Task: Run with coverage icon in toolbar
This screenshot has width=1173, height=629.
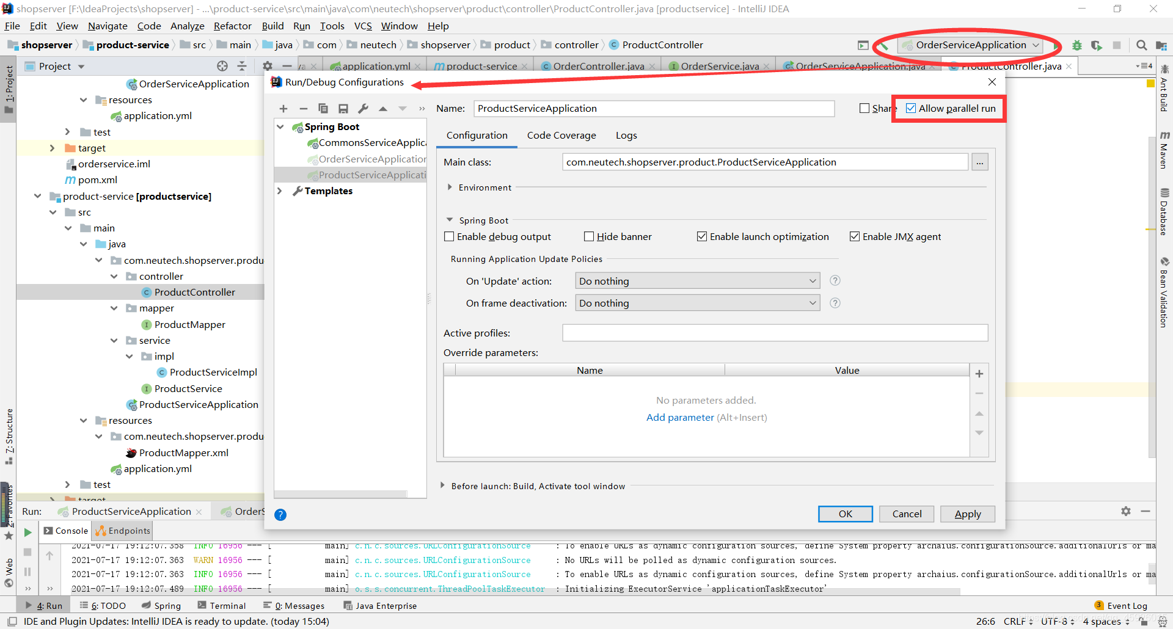Action: [1097, 45]
